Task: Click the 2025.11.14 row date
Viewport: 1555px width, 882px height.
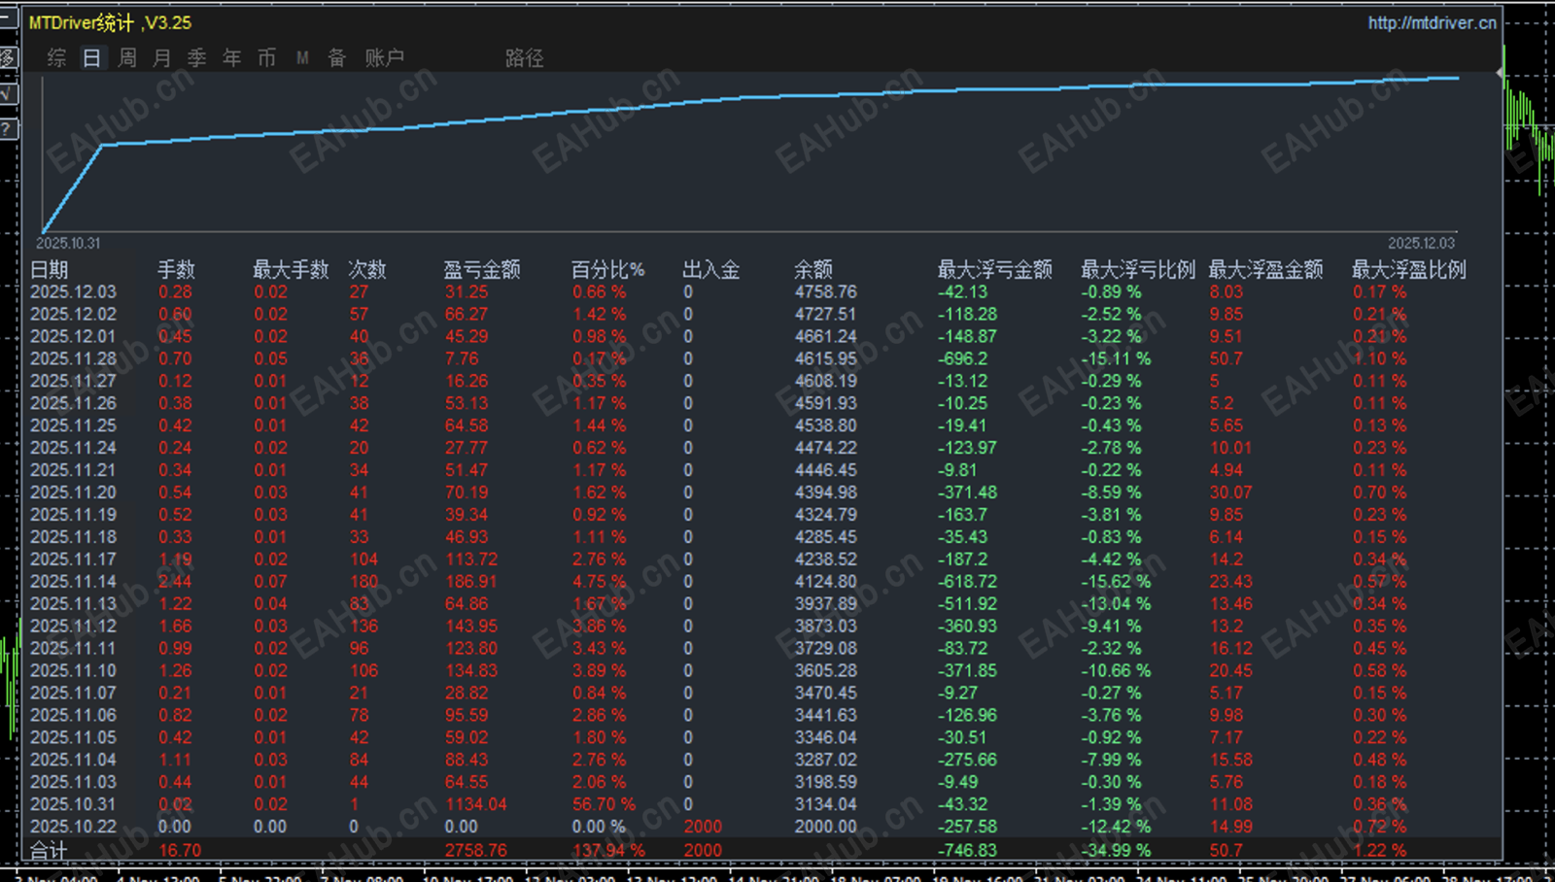Action: coord(73,581)
